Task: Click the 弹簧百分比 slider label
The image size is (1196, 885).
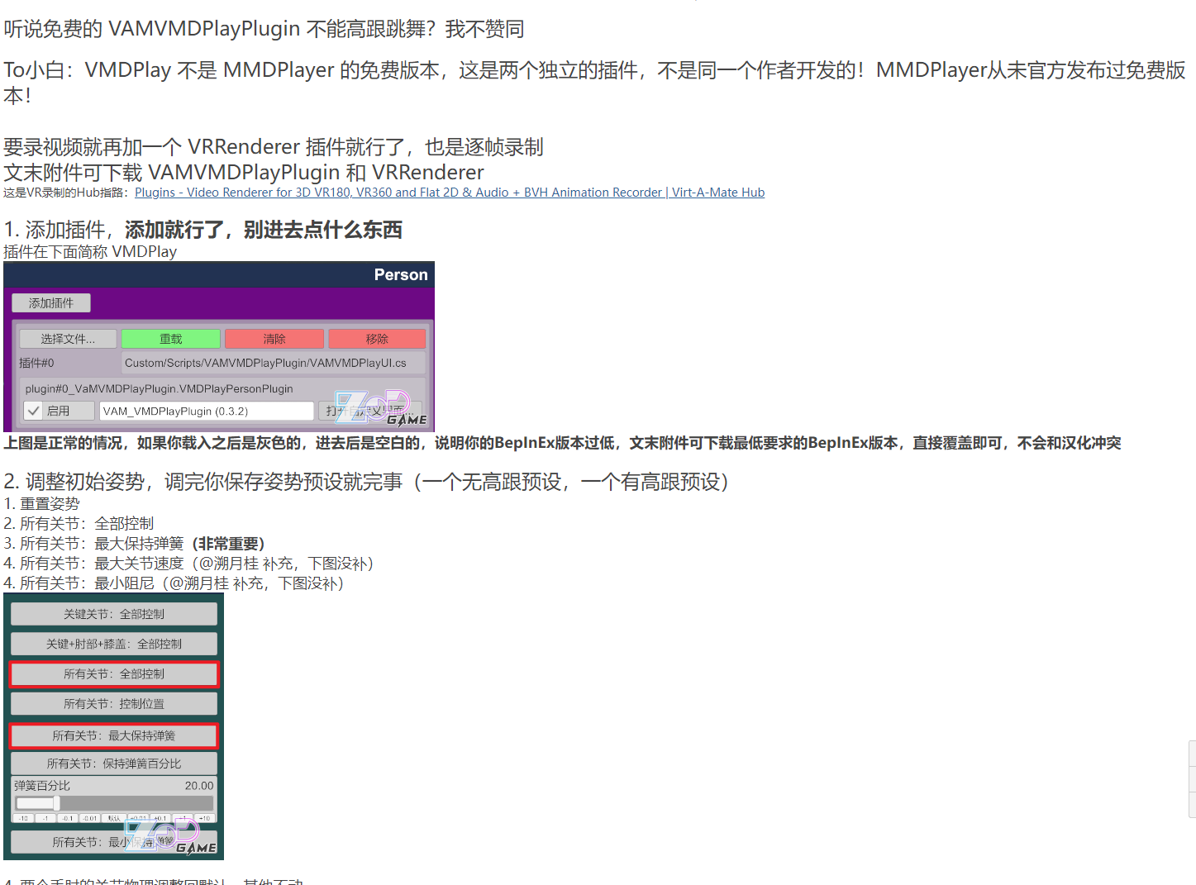Action: [42, 786]
